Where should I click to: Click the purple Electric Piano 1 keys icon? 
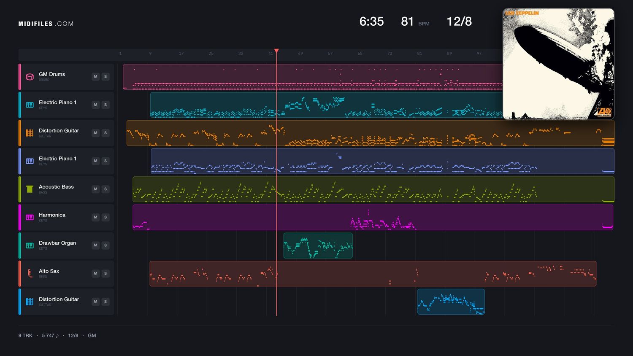coord(30,161)
